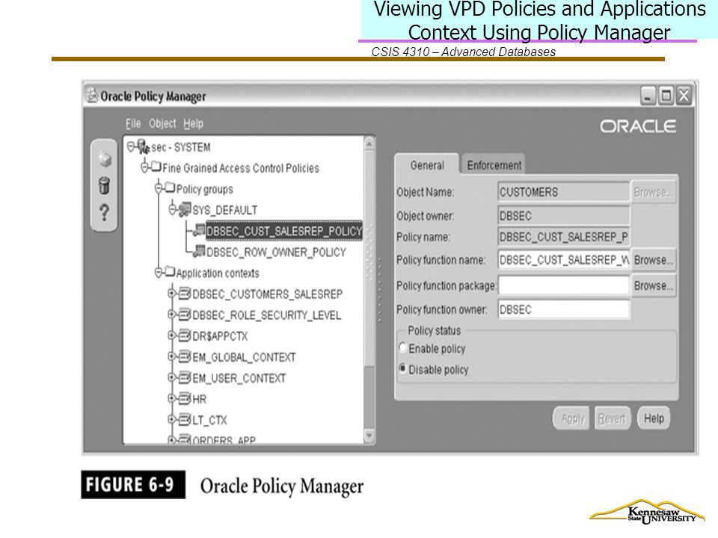Expand the EM_USER_CONTEXT node
This screenshot has height=538, width=718.
[172, 377]
